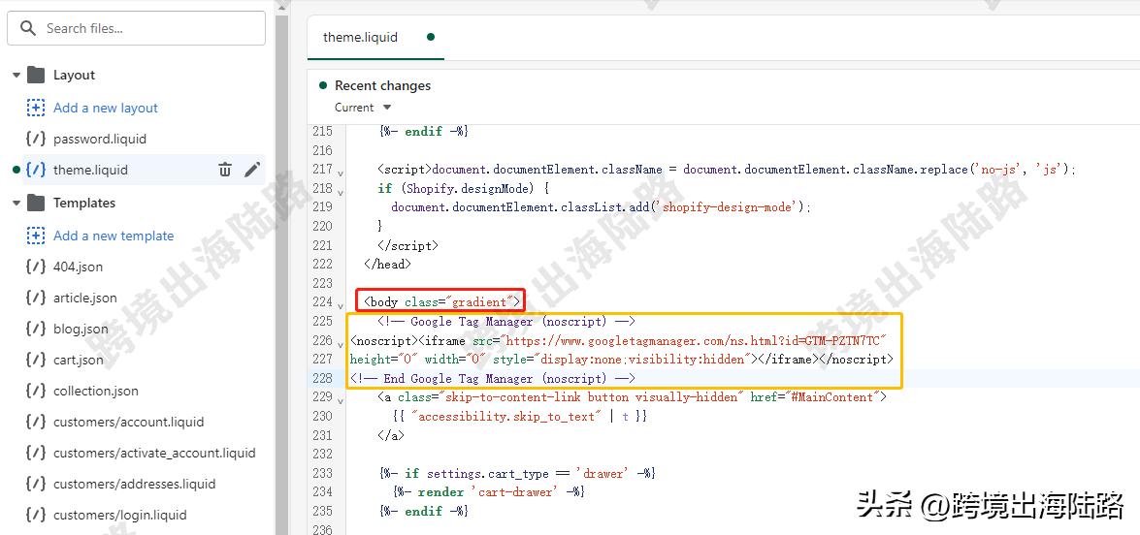Image resolution: width=1140 pixels, height=535 pixels.
Task: Open customers/login.liquid file
Action: click(x=120, y=516)
